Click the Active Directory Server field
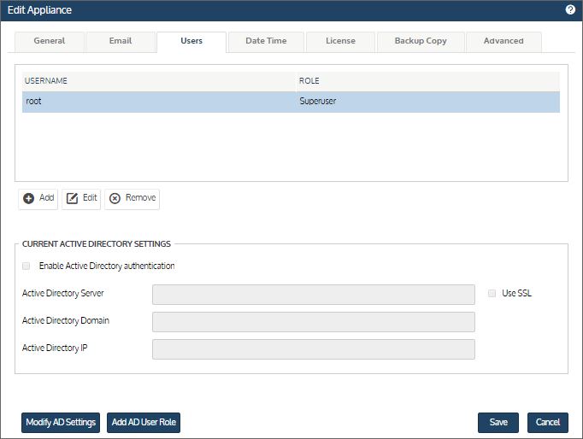This screenshot has height=439, width=583. (313, 295)
